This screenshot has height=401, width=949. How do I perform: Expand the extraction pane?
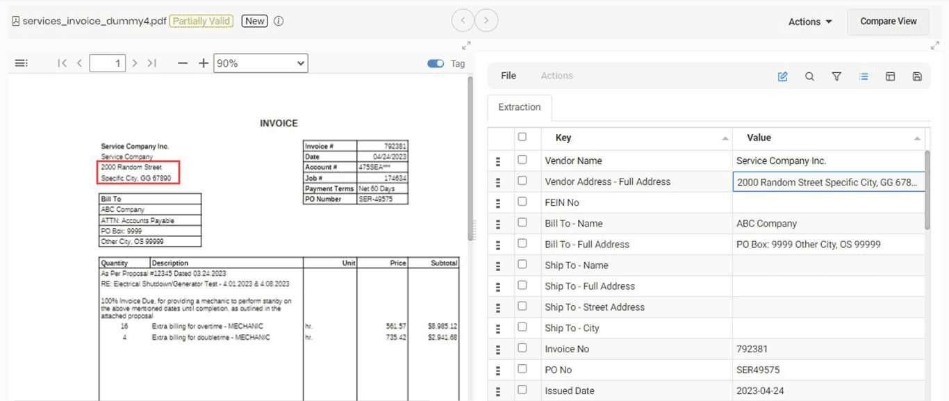934,45
